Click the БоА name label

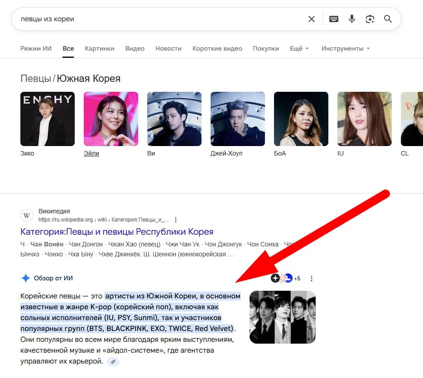280,153
